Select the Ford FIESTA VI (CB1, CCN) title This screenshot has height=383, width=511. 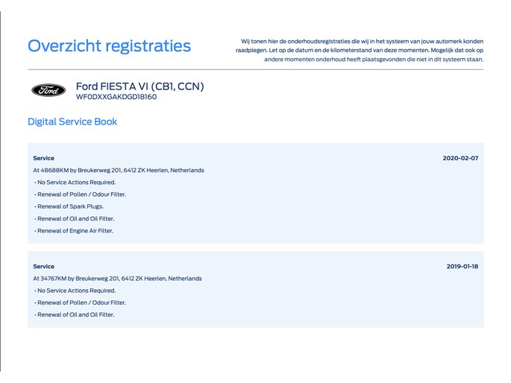click(139, 86)
